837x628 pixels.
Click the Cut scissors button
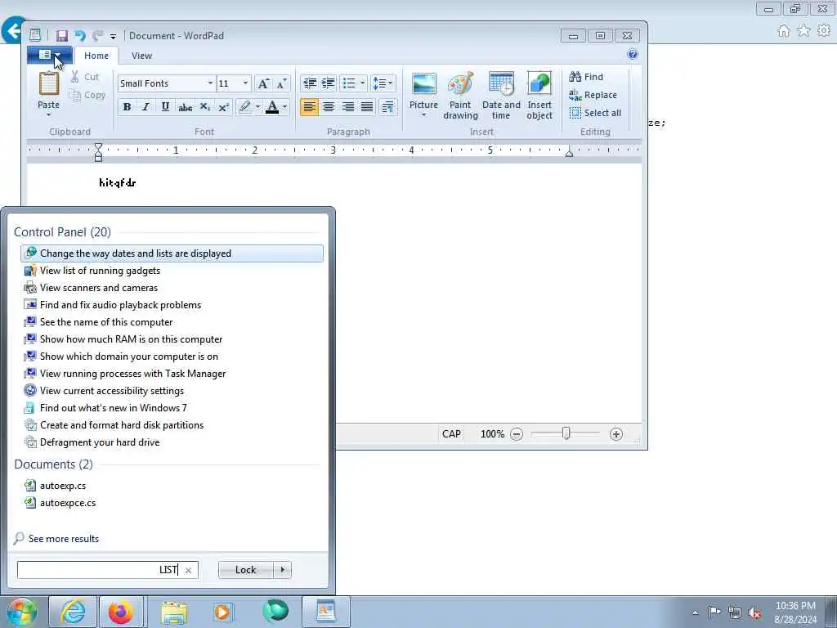(85, 77)
